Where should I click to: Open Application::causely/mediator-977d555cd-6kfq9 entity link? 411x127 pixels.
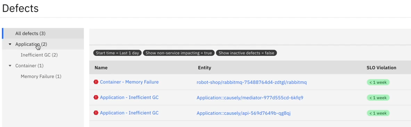250,98
